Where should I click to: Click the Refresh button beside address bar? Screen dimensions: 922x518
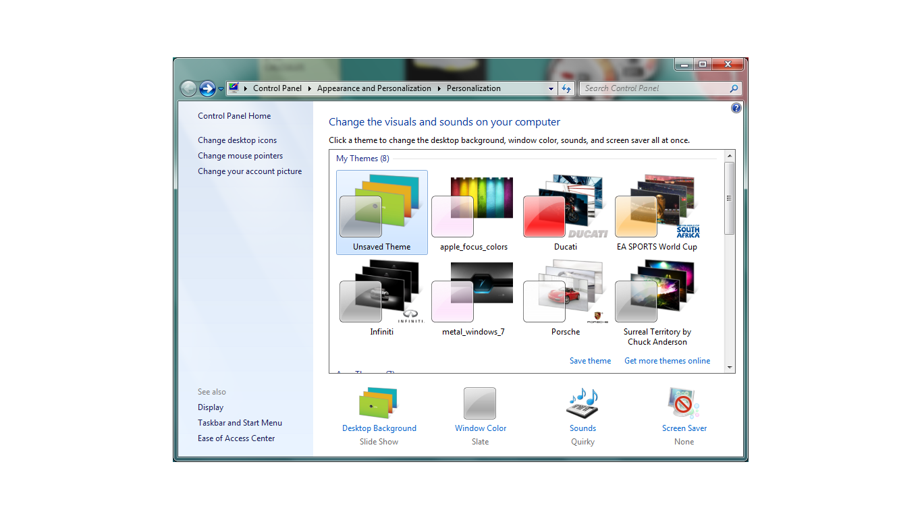pyautogui.click(x=566, y=88)
